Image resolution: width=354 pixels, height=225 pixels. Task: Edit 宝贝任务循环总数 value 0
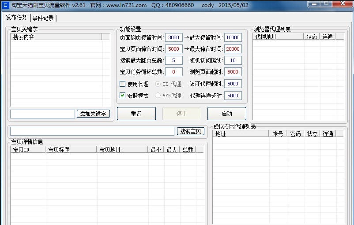pyautogui.click(x=174, y=72)
